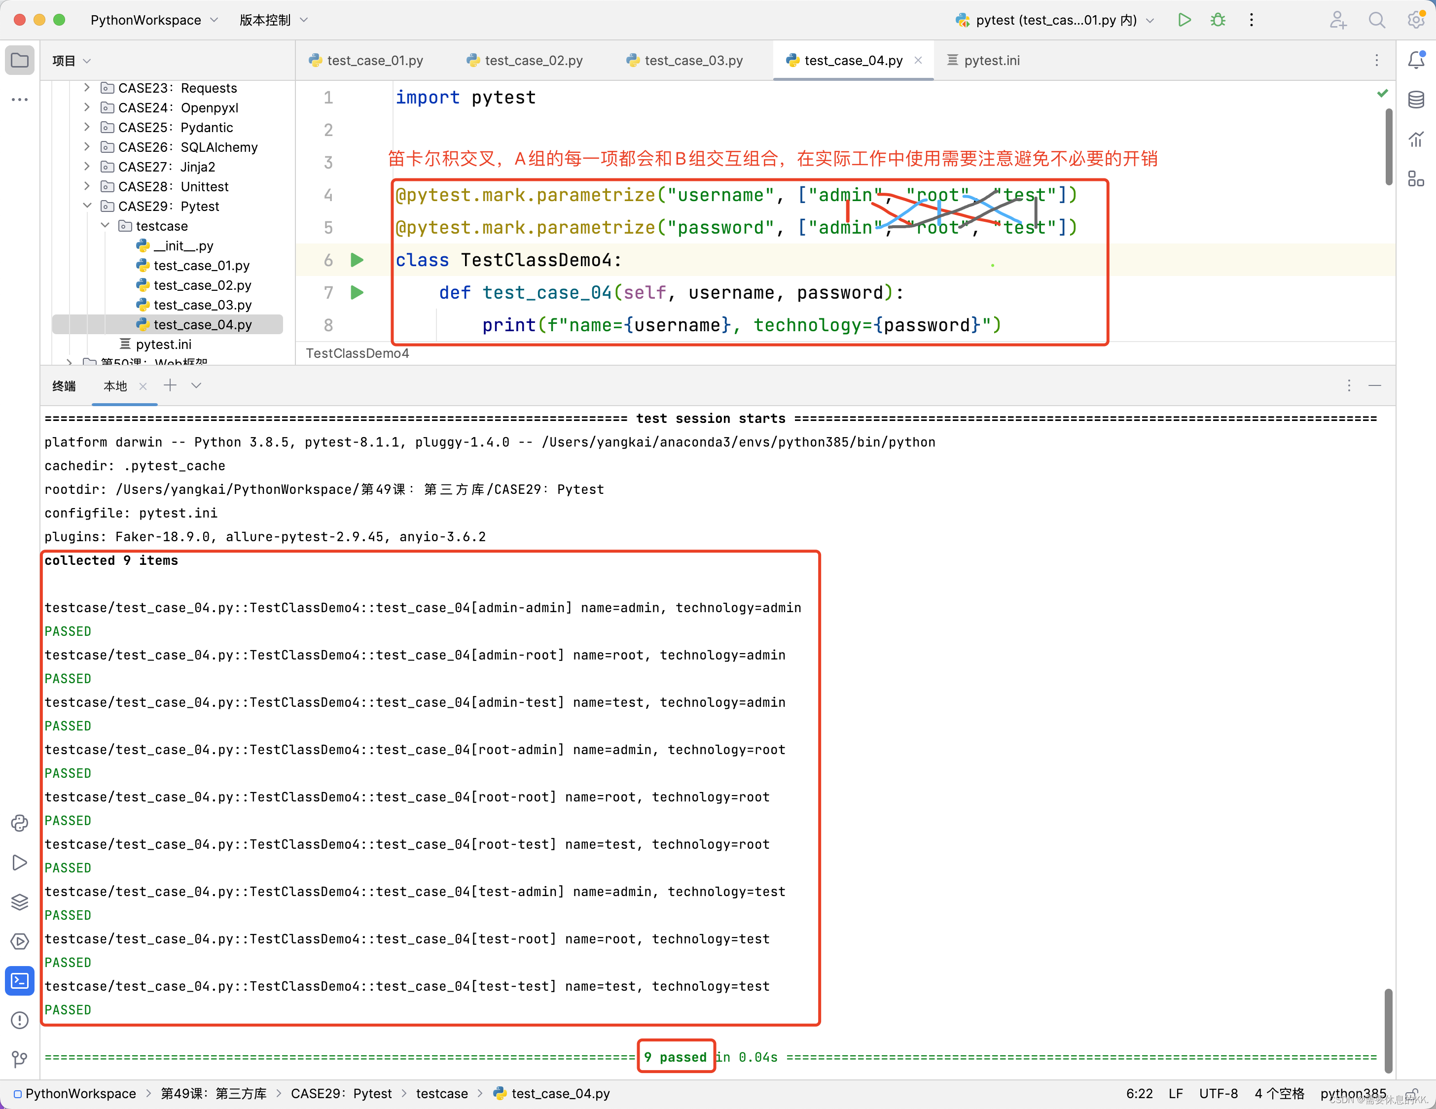Run TestClassDemo4 from gutter arrow on line 6
1436x1109 pixels.
tap(357, 260)
